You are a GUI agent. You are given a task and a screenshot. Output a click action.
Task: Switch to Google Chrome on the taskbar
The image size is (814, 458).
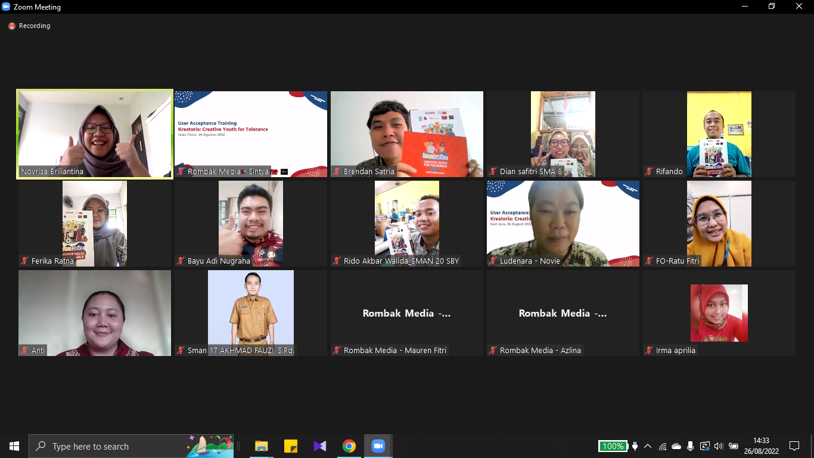349,446
